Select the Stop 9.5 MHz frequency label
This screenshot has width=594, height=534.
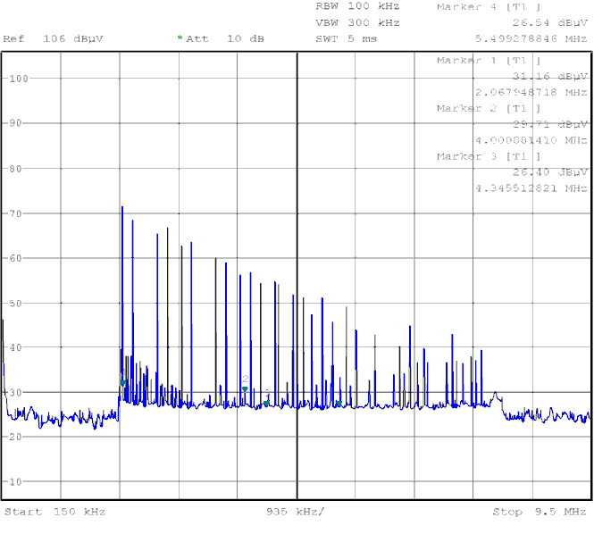(x=540, y=512)
